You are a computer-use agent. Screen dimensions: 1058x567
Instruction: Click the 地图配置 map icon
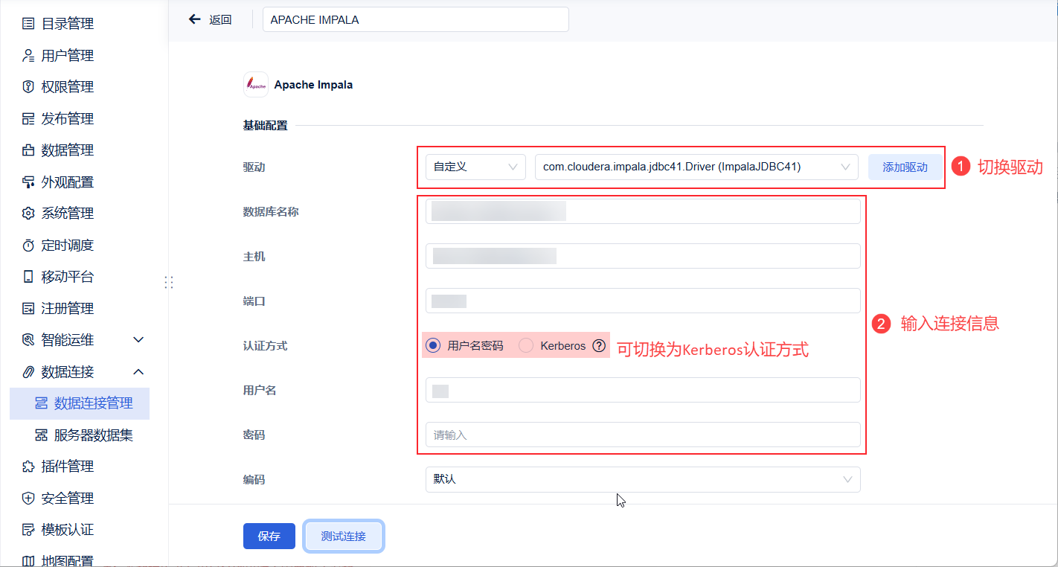28,561
